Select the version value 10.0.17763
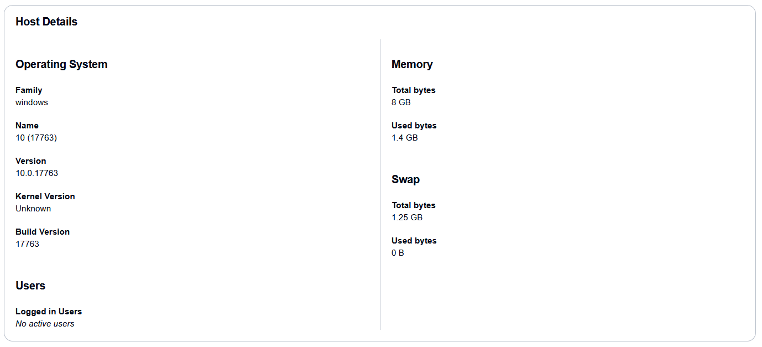Screen dimensions: 762x347 (36, 173)
